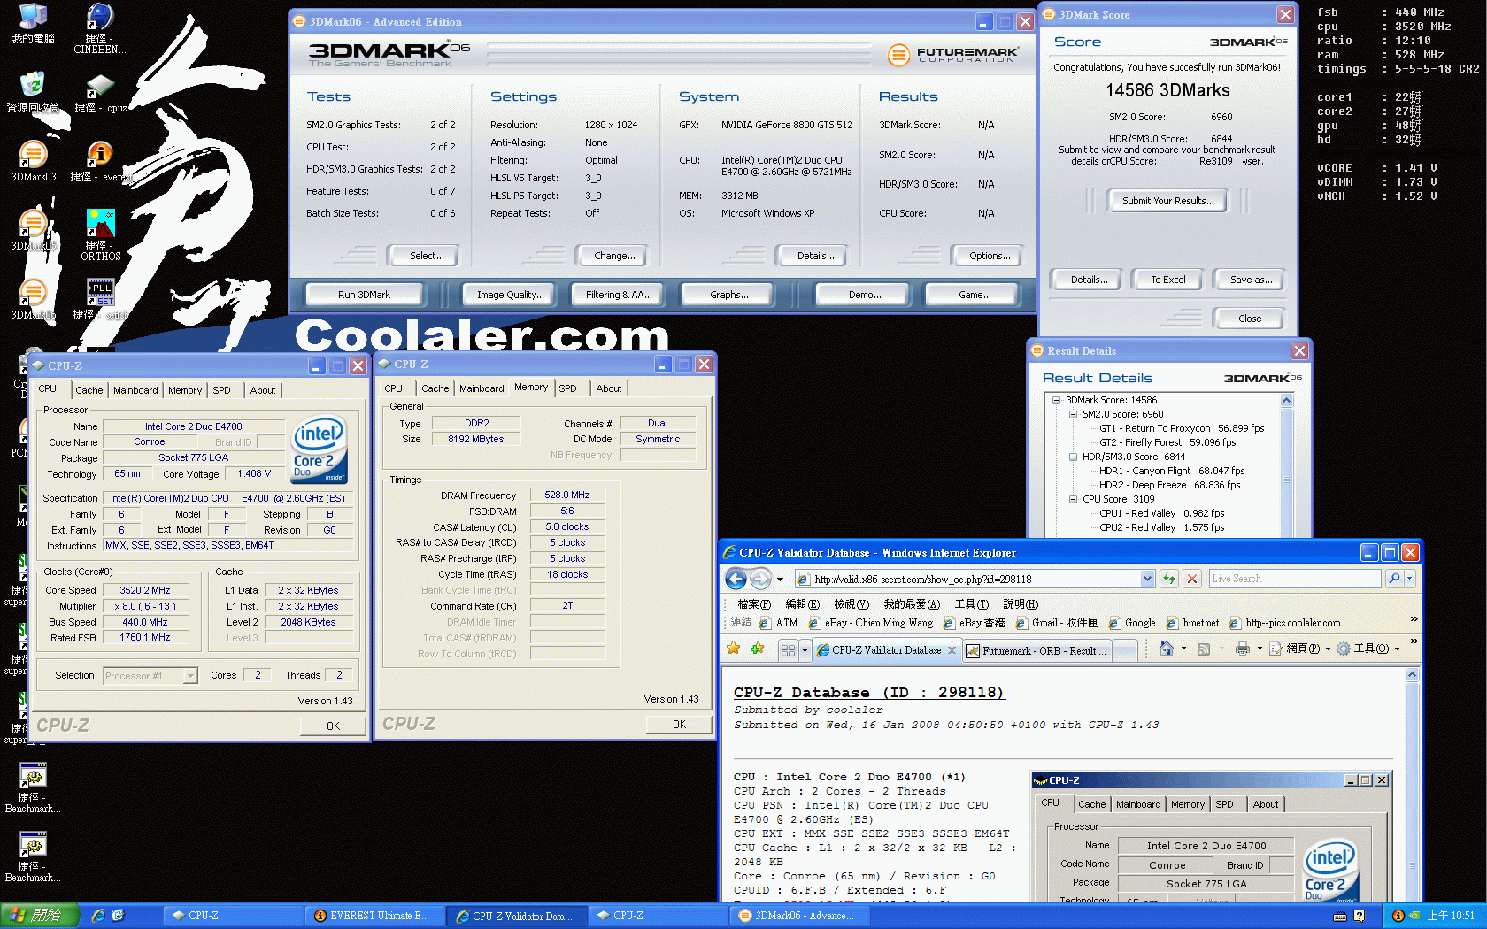Open the Live Search options dropdown
Viewport: 1487px width, 929px height.
coord(1410,579)
